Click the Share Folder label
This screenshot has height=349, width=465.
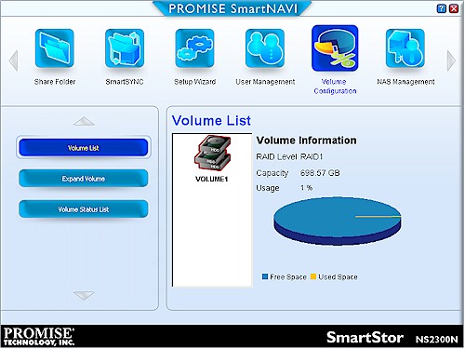55,82
